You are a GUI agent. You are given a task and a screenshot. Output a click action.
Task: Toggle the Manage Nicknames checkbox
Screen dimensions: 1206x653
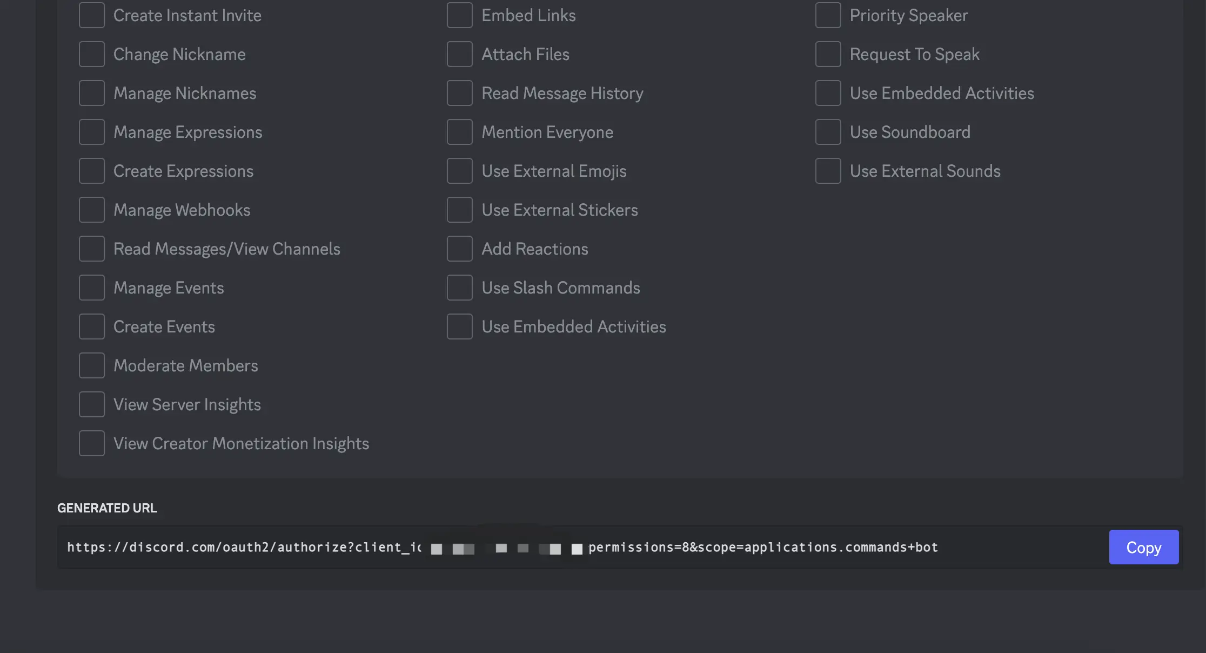coord(91,93)
